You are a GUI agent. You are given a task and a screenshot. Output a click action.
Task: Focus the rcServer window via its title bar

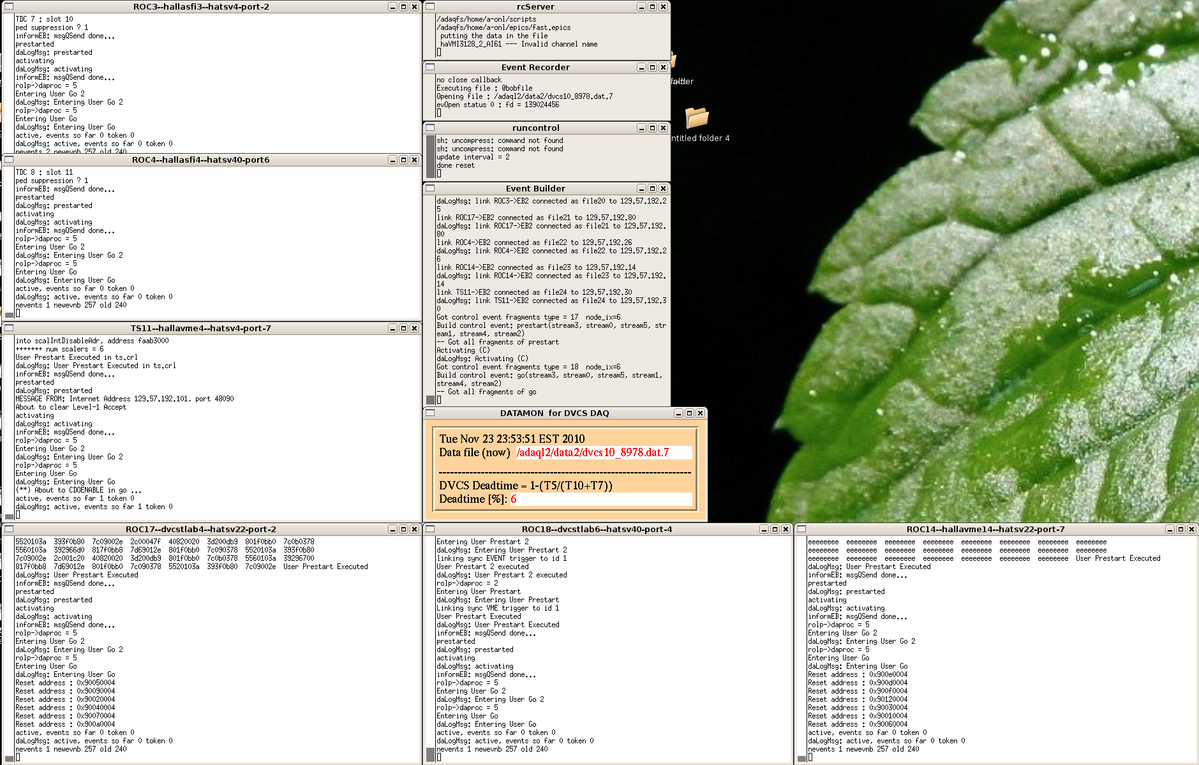click(535, 6)
